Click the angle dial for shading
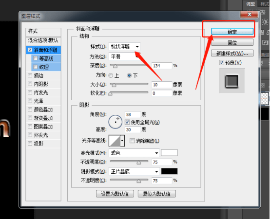This screenshot has height=219, width=270. [x=116, y=122]
